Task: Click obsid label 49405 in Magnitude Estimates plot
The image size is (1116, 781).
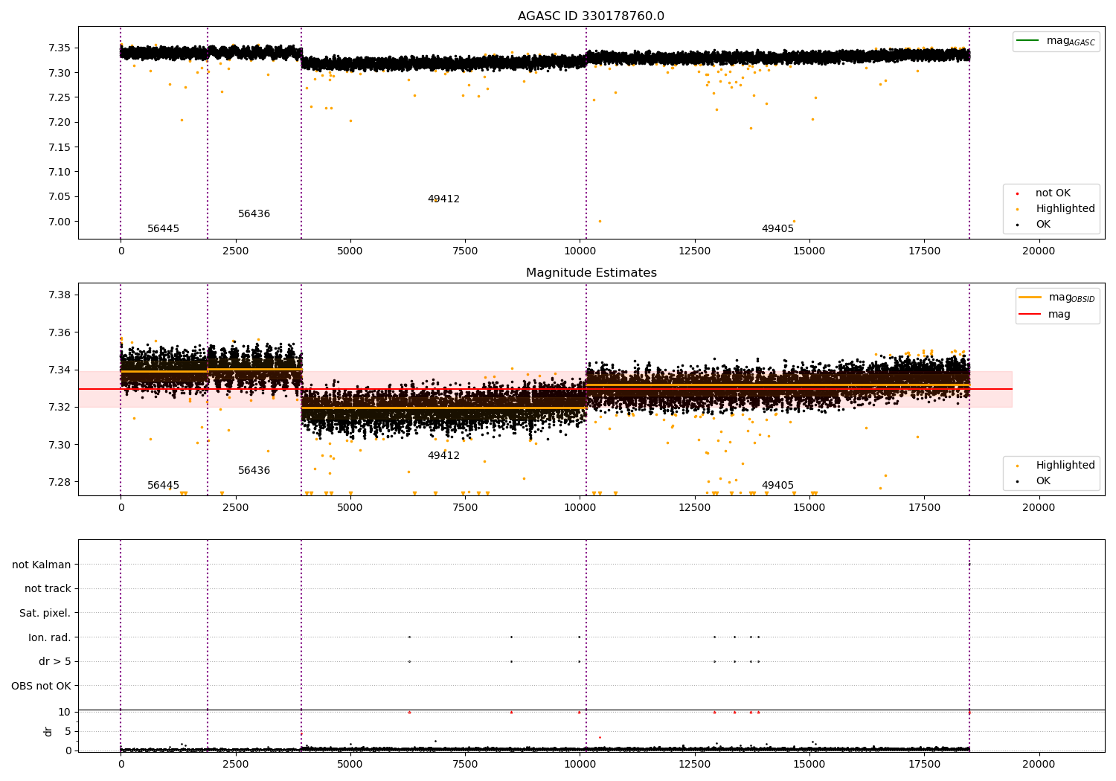Action: click(777, 486)
